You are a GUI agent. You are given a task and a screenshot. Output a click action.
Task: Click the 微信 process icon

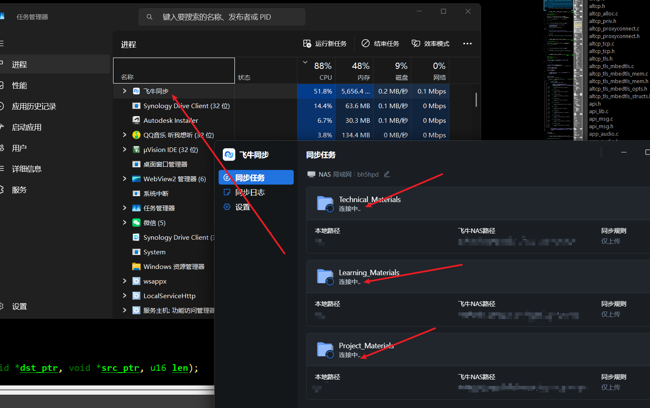pyautogui.click(x=136, y=223)
